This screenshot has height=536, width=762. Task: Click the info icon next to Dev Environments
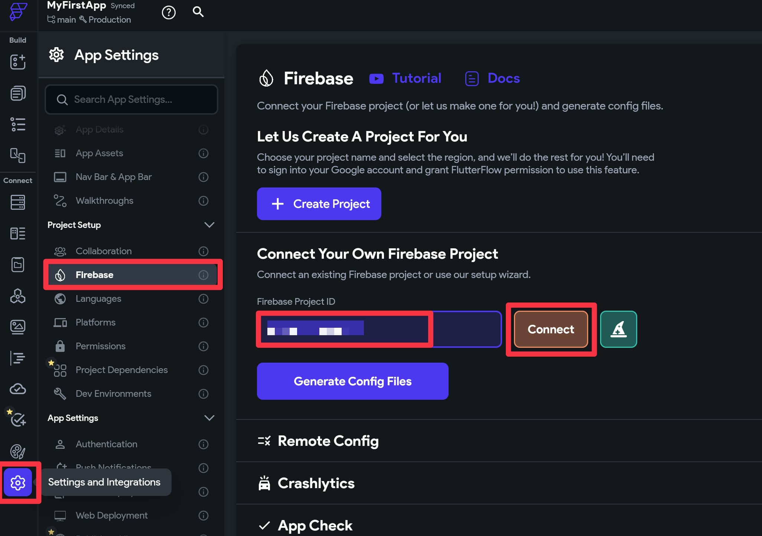click(x=203, y=394)
